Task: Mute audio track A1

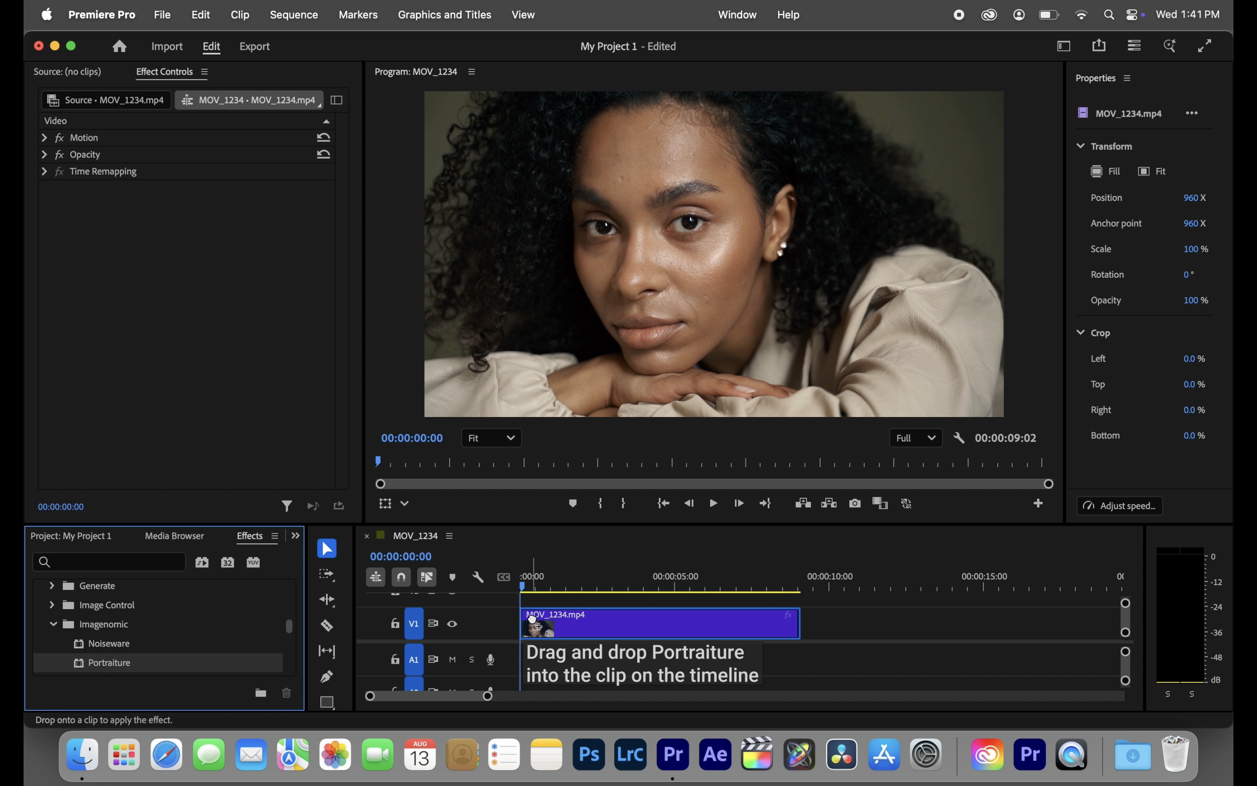Action: click(453, 660)
